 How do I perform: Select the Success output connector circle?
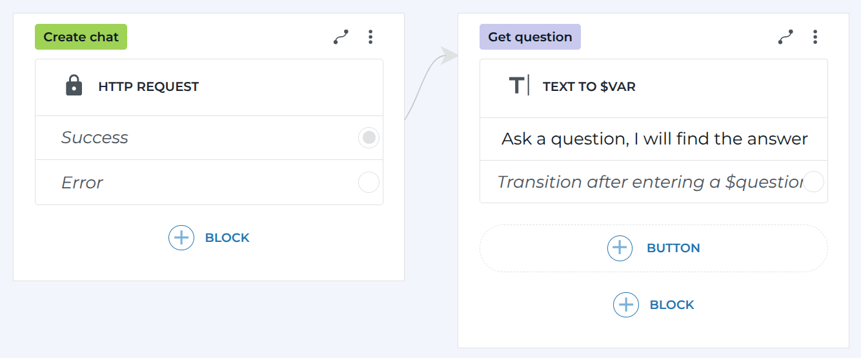pos(369,137)
